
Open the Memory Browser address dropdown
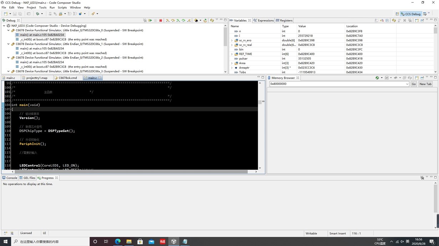point(407,84)
